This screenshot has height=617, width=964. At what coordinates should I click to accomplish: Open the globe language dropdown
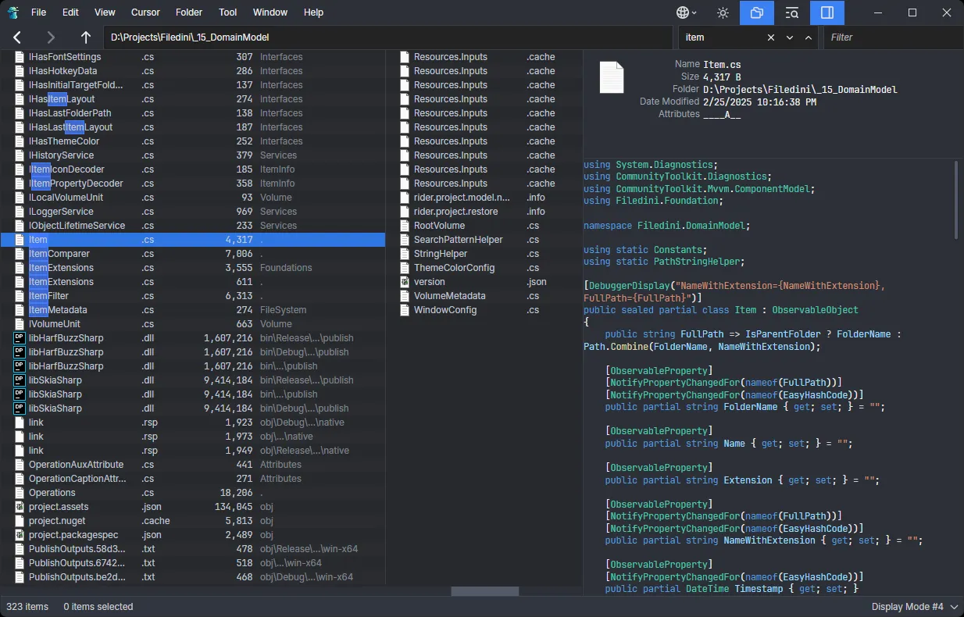coord(687,12)
